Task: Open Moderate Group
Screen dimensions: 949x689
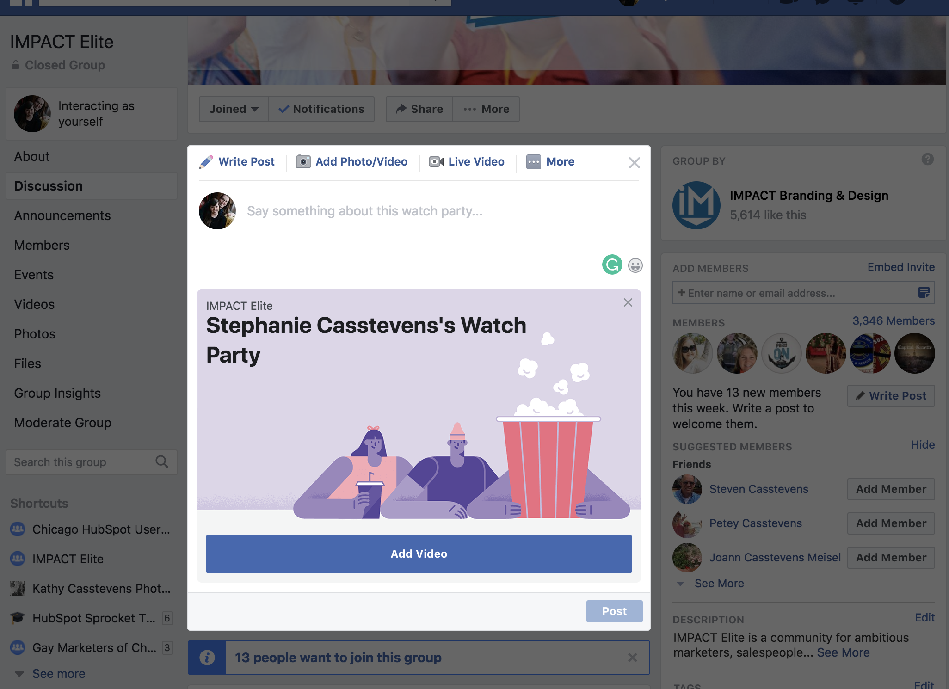Action: (x=62, y=423)
